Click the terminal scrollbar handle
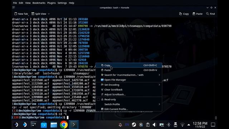The height and width of the screenshot is (129, 229). click(216, 118)
